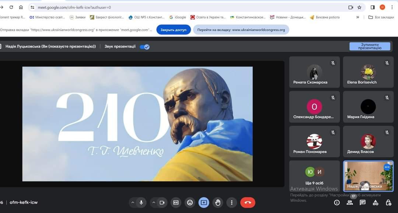The image size is (398, 213).
Task: Click Зупинити презентацію button
Action: pos(370,46)
